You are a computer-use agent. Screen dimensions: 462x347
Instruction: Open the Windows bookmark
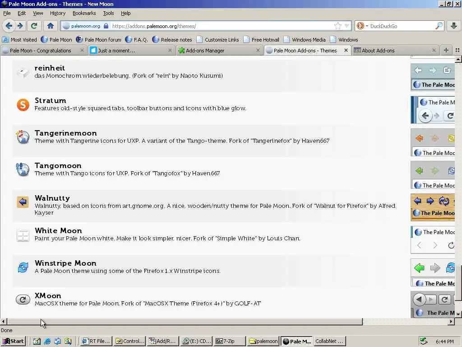[x=344, y=40]
